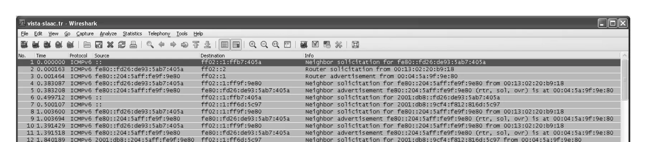Image resolution: width=646 pixels, height=142 pixels.
Task: Select packet 11 at time 1.391518
Action: tap(319, 133)
